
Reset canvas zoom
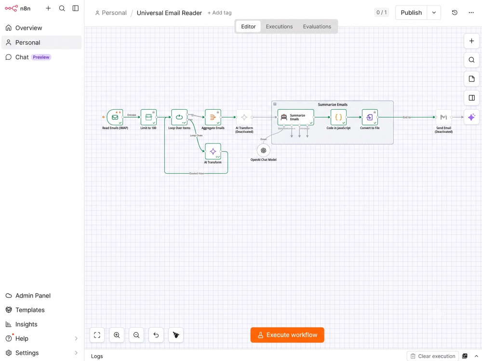coord(156,335)
